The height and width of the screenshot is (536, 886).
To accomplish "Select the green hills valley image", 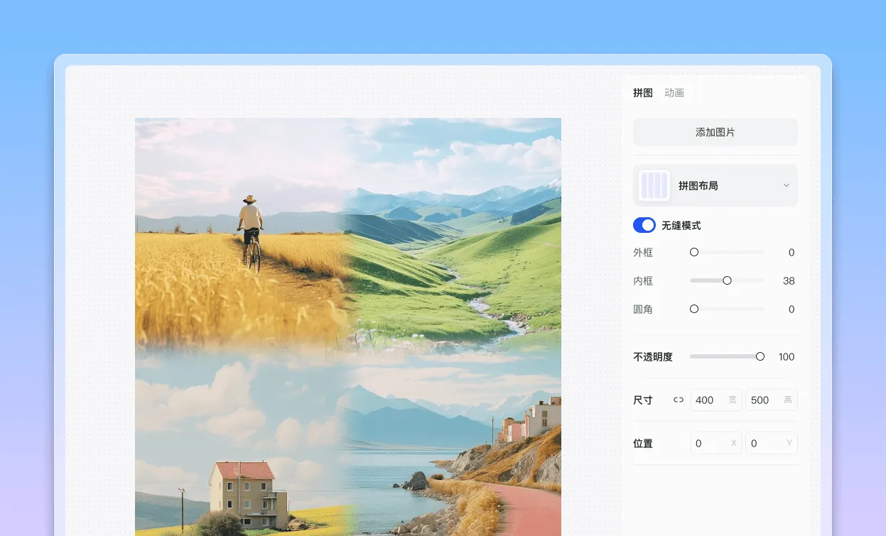I will click(x=455, y=233).
